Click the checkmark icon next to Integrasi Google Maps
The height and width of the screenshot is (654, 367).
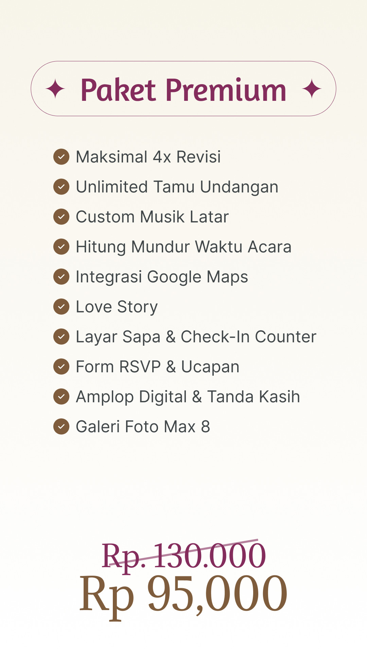[62, 277]
